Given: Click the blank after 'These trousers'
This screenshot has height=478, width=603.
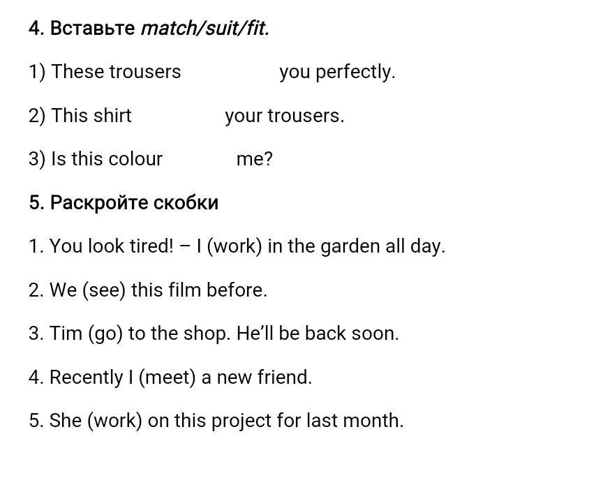Looking at the screenshot, I should (230, 72).
